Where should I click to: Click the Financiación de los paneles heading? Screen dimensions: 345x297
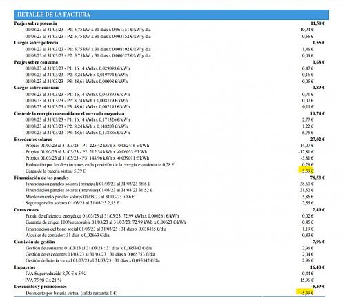click(x=41, y=178)
